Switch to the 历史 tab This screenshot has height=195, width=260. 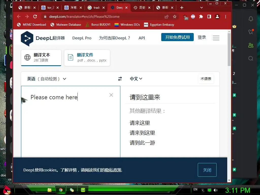(142, 8)
